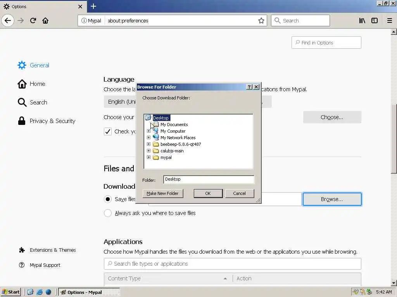Image resolution: width=397 pixels, height=297 pixels.
Task: Select 'Always ask you where to save files'
Action: pyautogui.click(x=108, y=213)
